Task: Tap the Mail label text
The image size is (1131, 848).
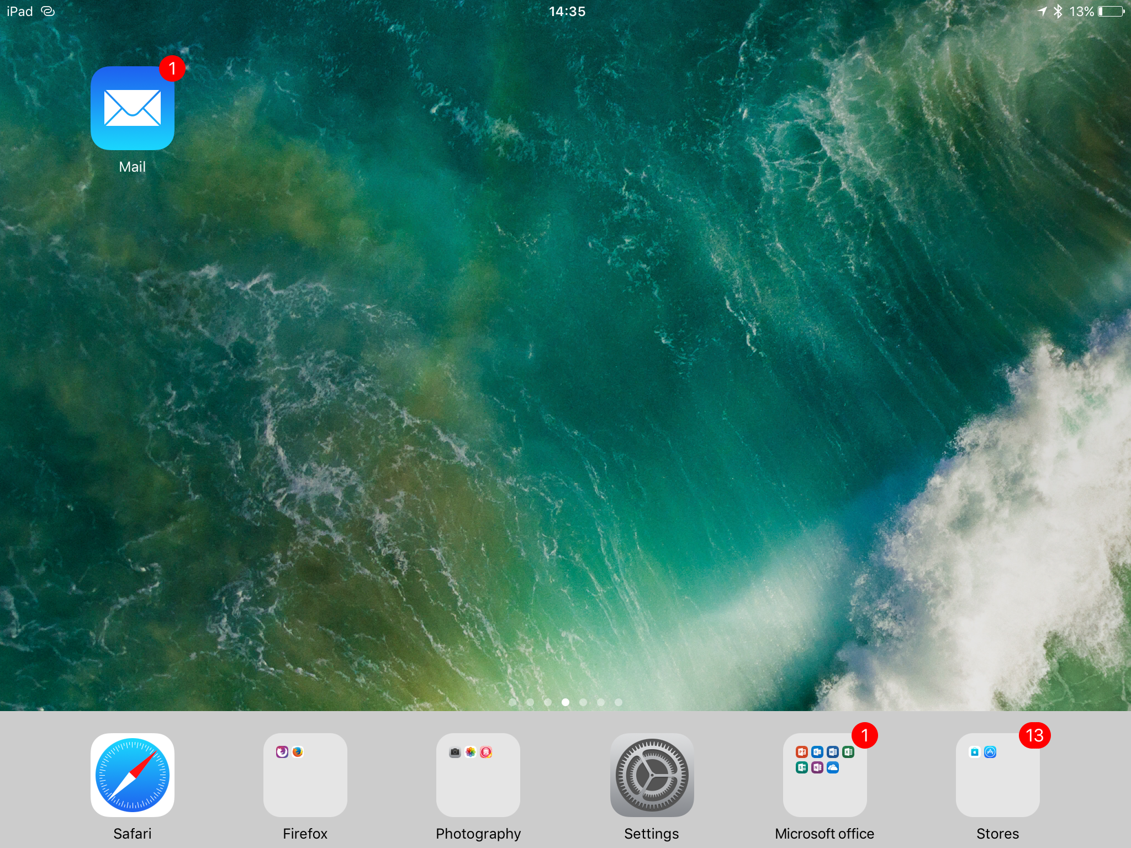Action: click(132, 167)
